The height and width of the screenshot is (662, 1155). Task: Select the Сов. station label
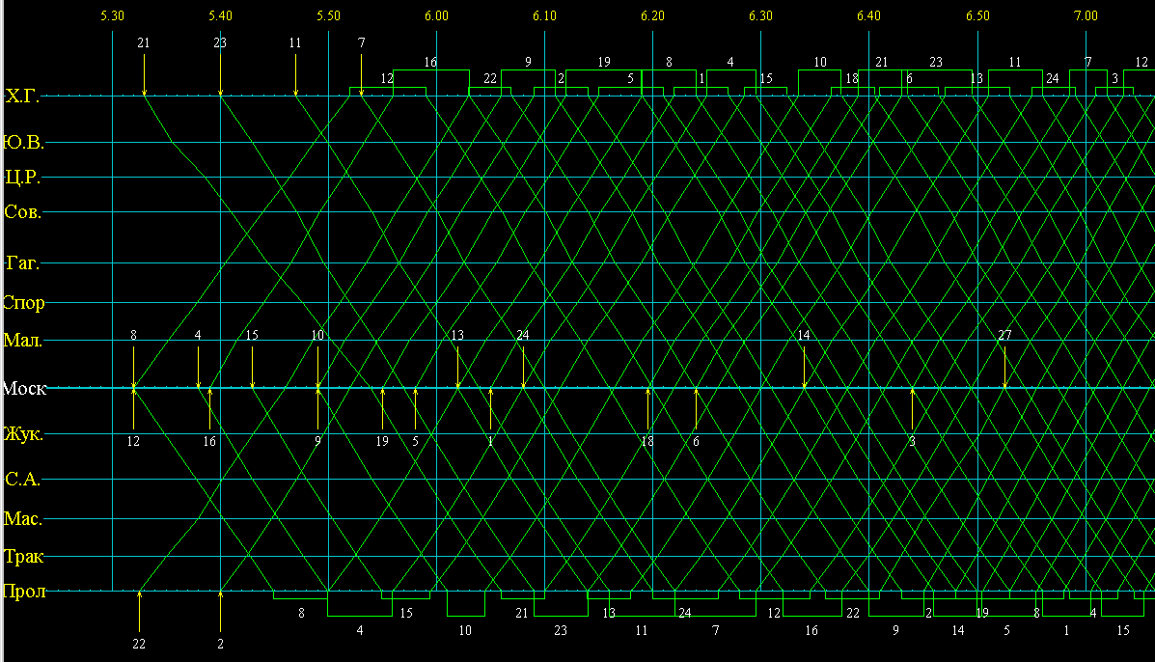pyautogui.click(x=23, y=212)
